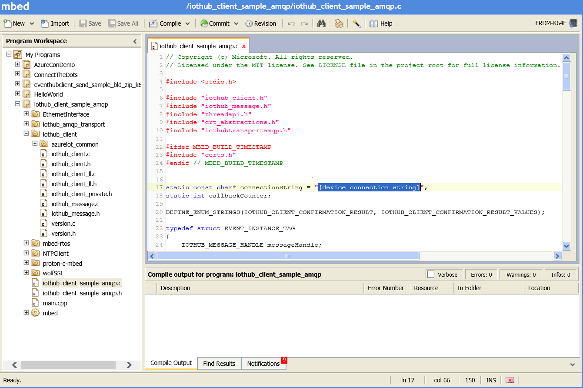Expand the wolfSSL library
The height and width of the screenshot is (388, 583).
click(26, 273)
